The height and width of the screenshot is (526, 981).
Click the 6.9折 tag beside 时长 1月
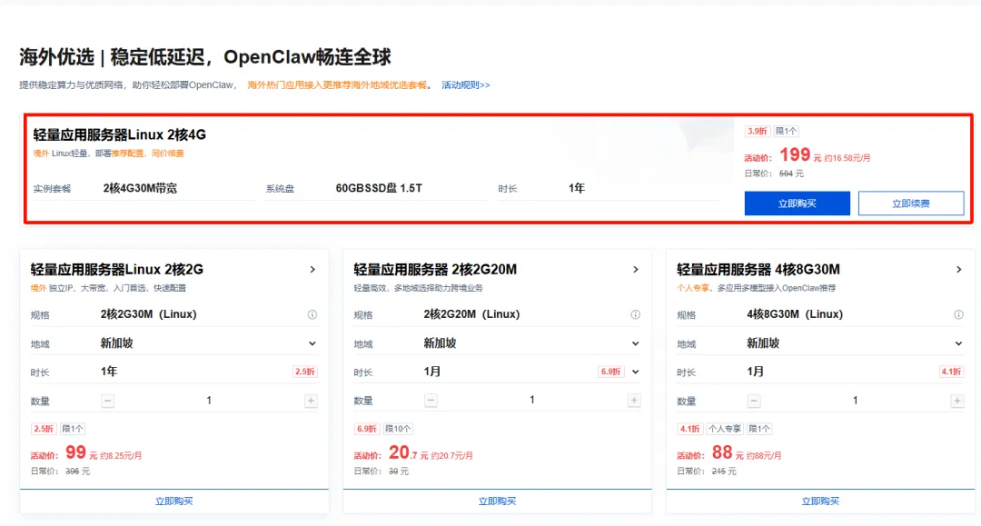pos(610,372)
